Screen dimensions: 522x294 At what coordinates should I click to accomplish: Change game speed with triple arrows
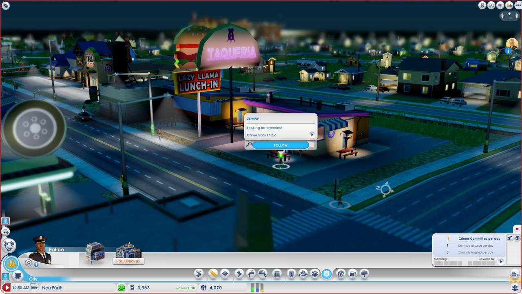[35, 287]
